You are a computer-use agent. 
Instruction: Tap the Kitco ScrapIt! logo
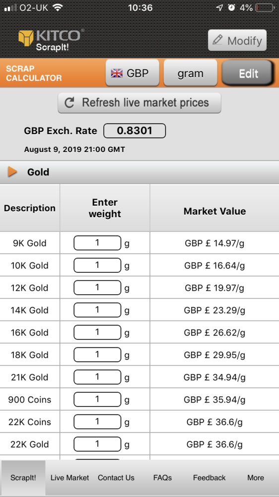tap(51, 40)
